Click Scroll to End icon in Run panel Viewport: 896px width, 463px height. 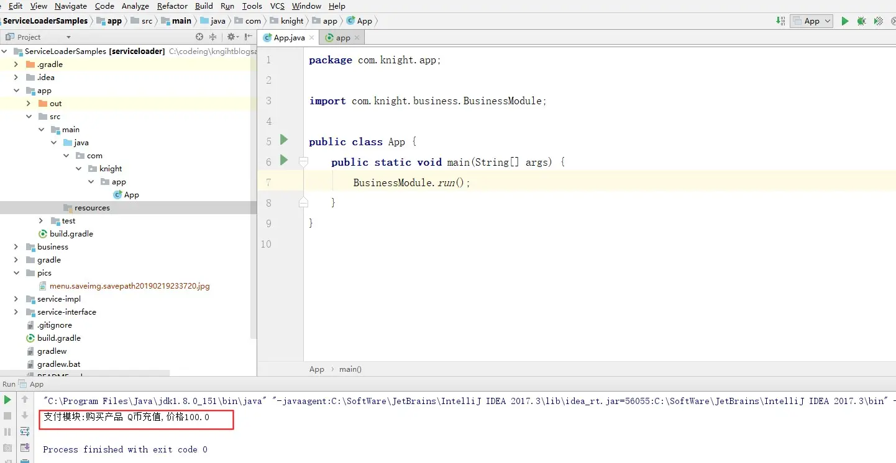click(25, 448)
